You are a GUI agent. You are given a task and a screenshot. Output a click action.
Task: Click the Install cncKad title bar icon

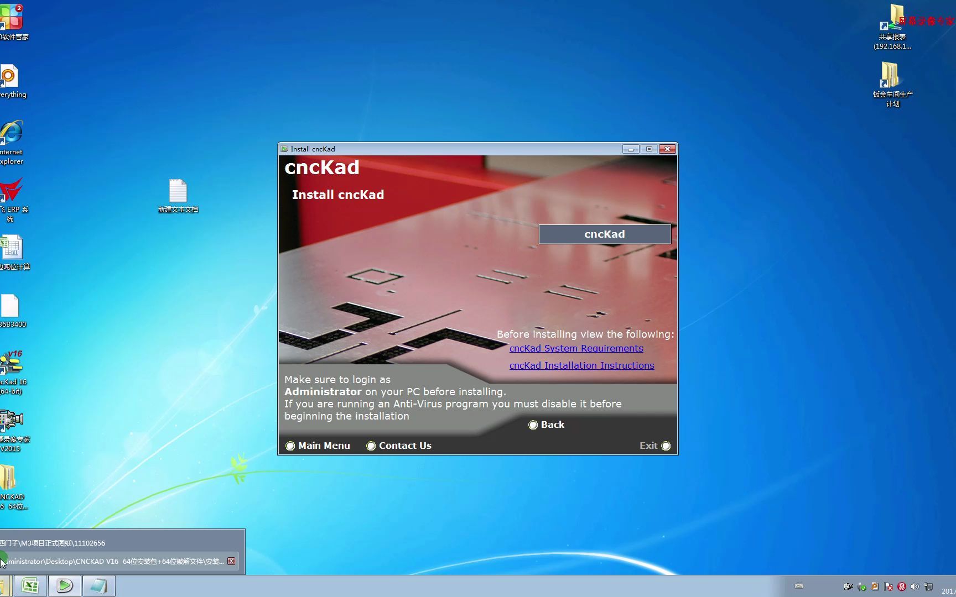click(x=284, y=149)
